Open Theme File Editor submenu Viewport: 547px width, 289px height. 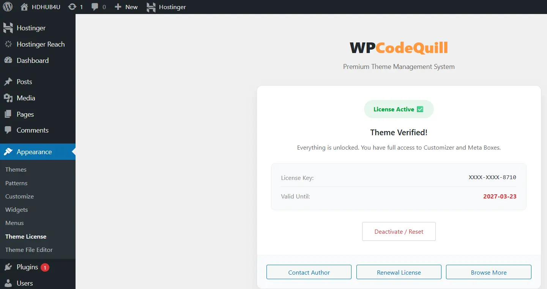pos(29,250)
